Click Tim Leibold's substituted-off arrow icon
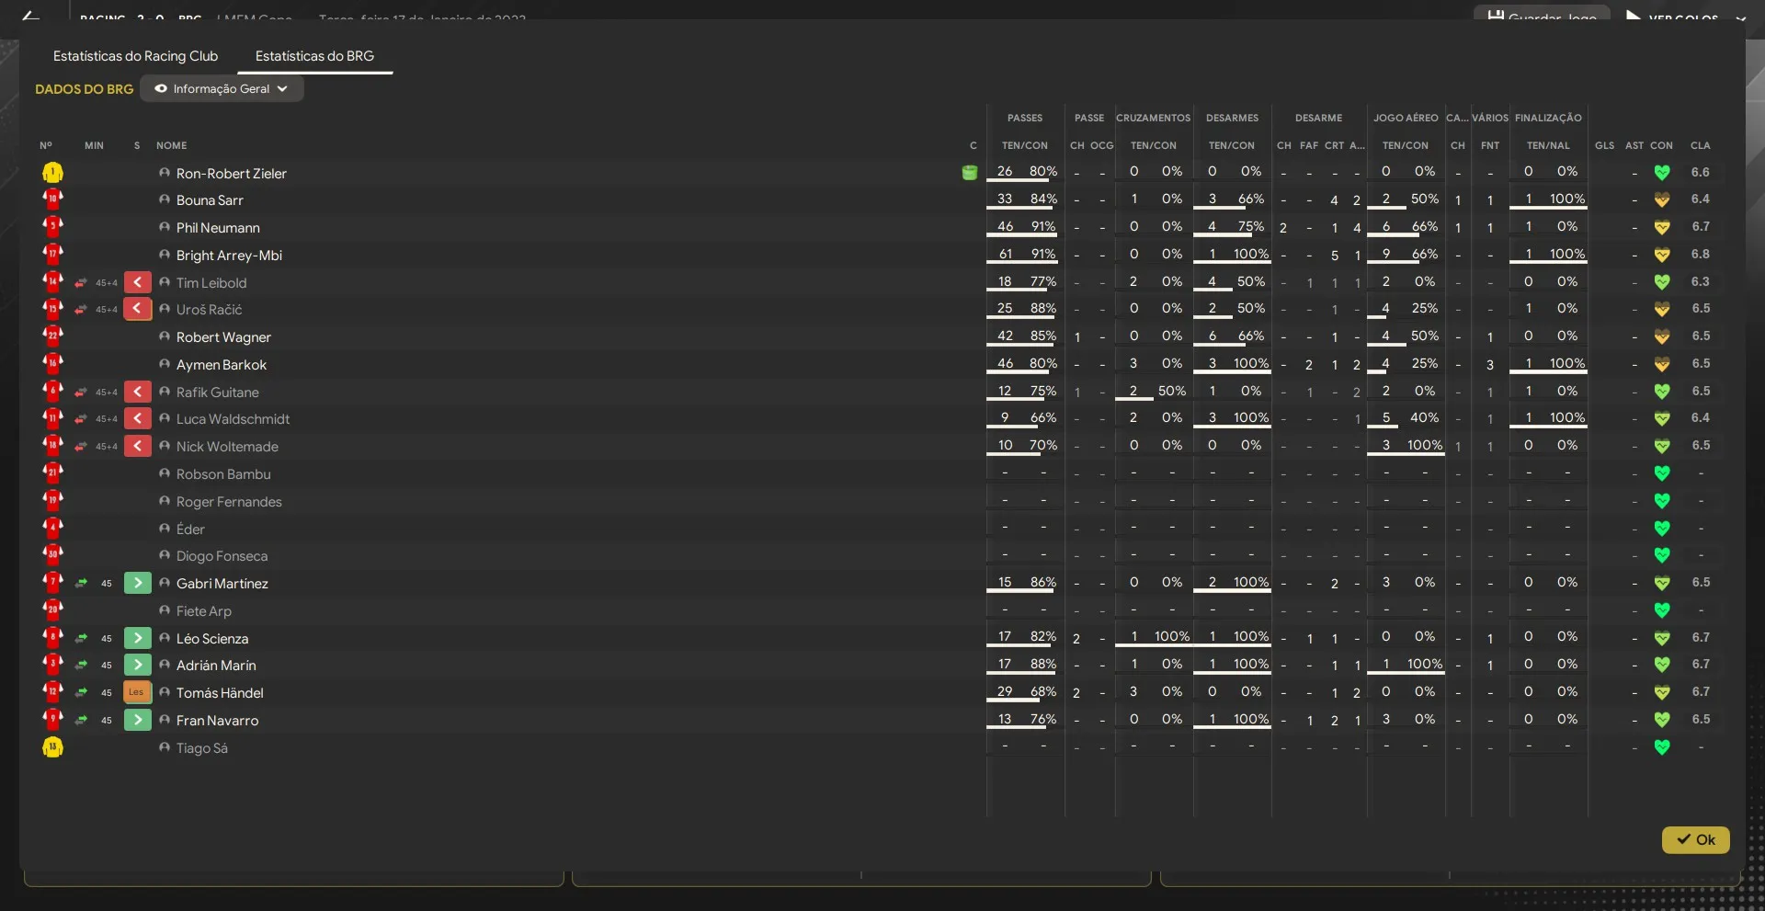This screenshot has height=911, width=1765. (x=137, y=282)
